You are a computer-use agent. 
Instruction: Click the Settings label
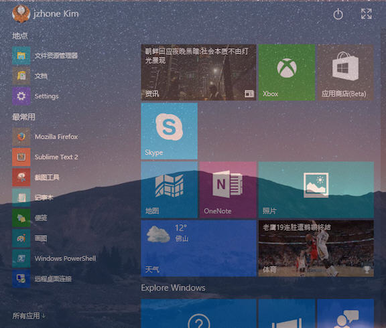46,96
